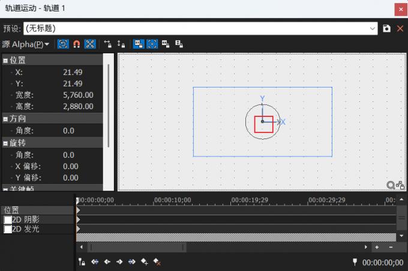The image size is (408, 271).
Task: Enable the 2D 阴影 checkbox
Action: coord(8,220)
